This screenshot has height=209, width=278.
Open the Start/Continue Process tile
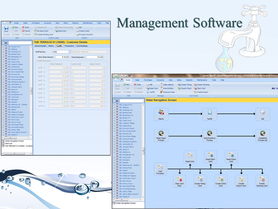click(x=210, y=136)
